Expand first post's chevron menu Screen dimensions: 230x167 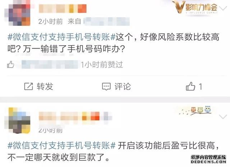(224, 8)
